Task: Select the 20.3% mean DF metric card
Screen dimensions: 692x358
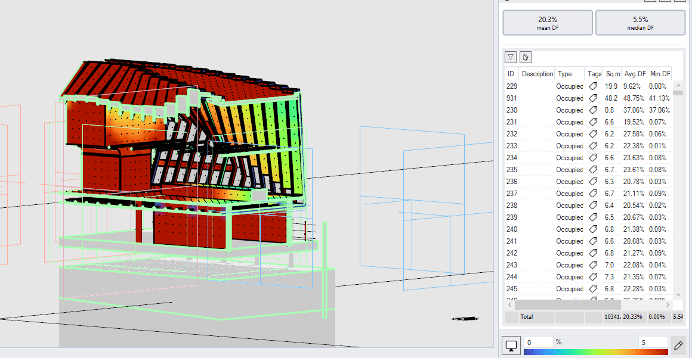Action: point(547,23)
